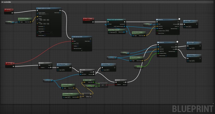Screen dimensions: 215x114
Task: Select the Cast To BP_TopDownCharacter node header
Action: tap(116, 20)
